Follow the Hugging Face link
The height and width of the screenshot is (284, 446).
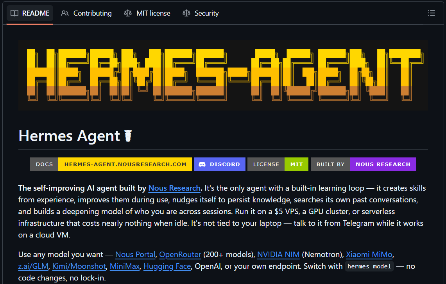167,266
